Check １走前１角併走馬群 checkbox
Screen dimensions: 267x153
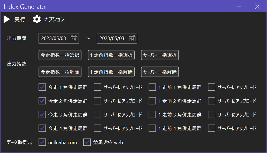click(x=152, y=87)
